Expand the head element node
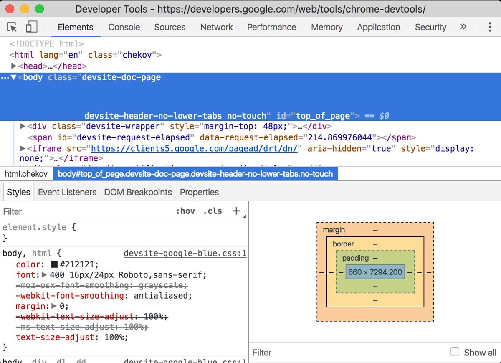501x363 pixels. tap(14, 66)
